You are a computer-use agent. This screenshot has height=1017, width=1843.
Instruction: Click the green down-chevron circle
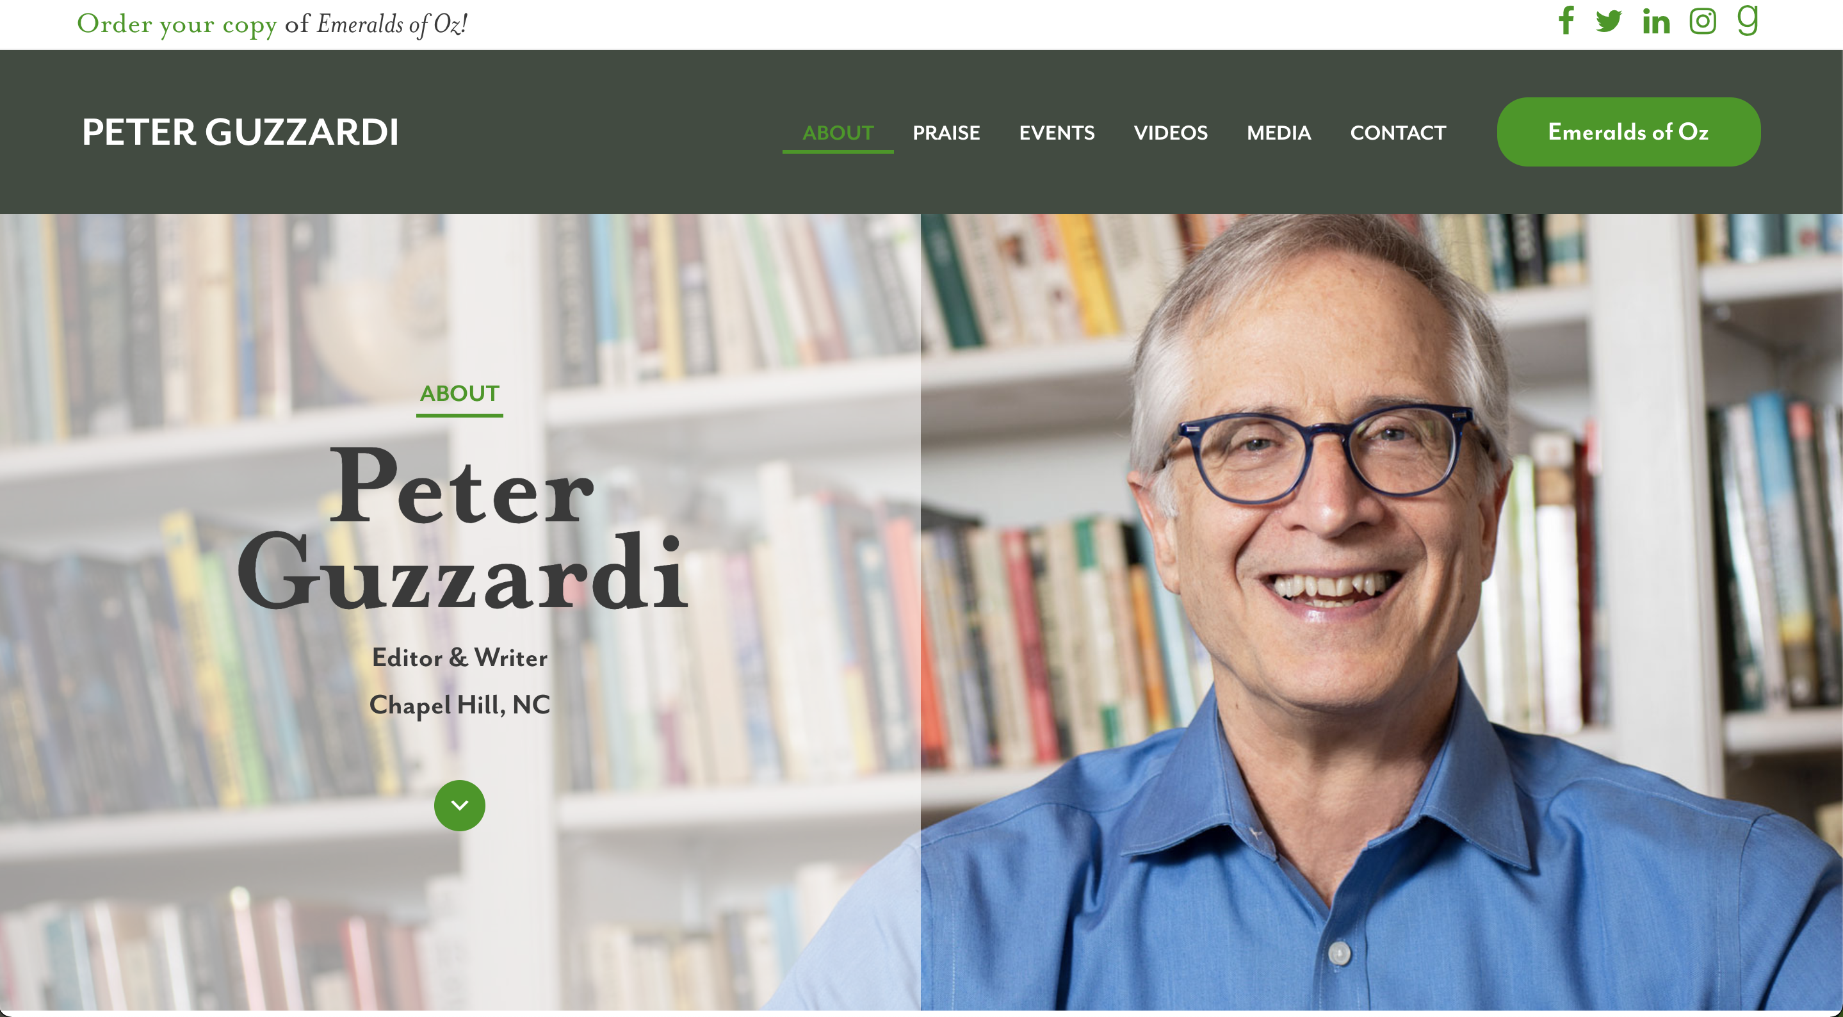point(459,805)
